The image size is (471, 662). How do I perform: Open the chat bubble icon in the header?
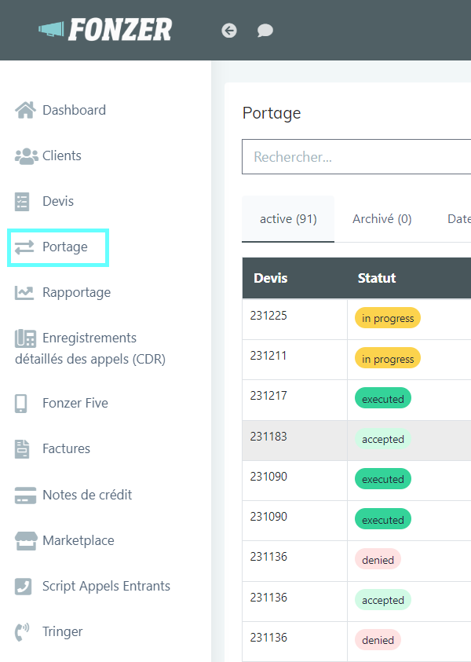point(265,31)
